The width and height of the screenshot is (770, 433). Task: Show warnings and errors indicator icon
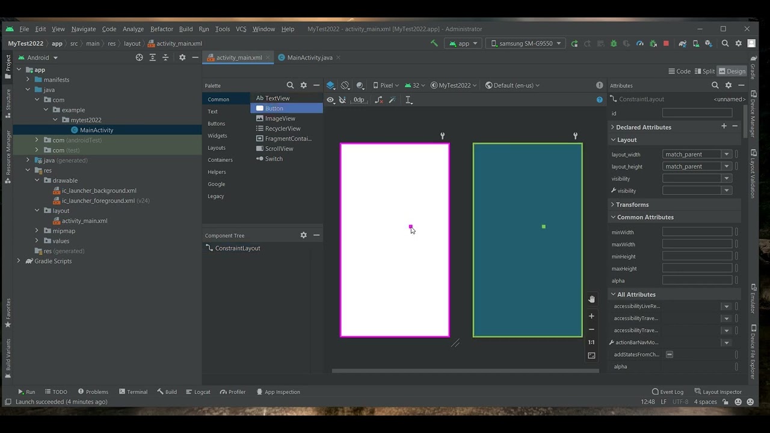[599, 85]
